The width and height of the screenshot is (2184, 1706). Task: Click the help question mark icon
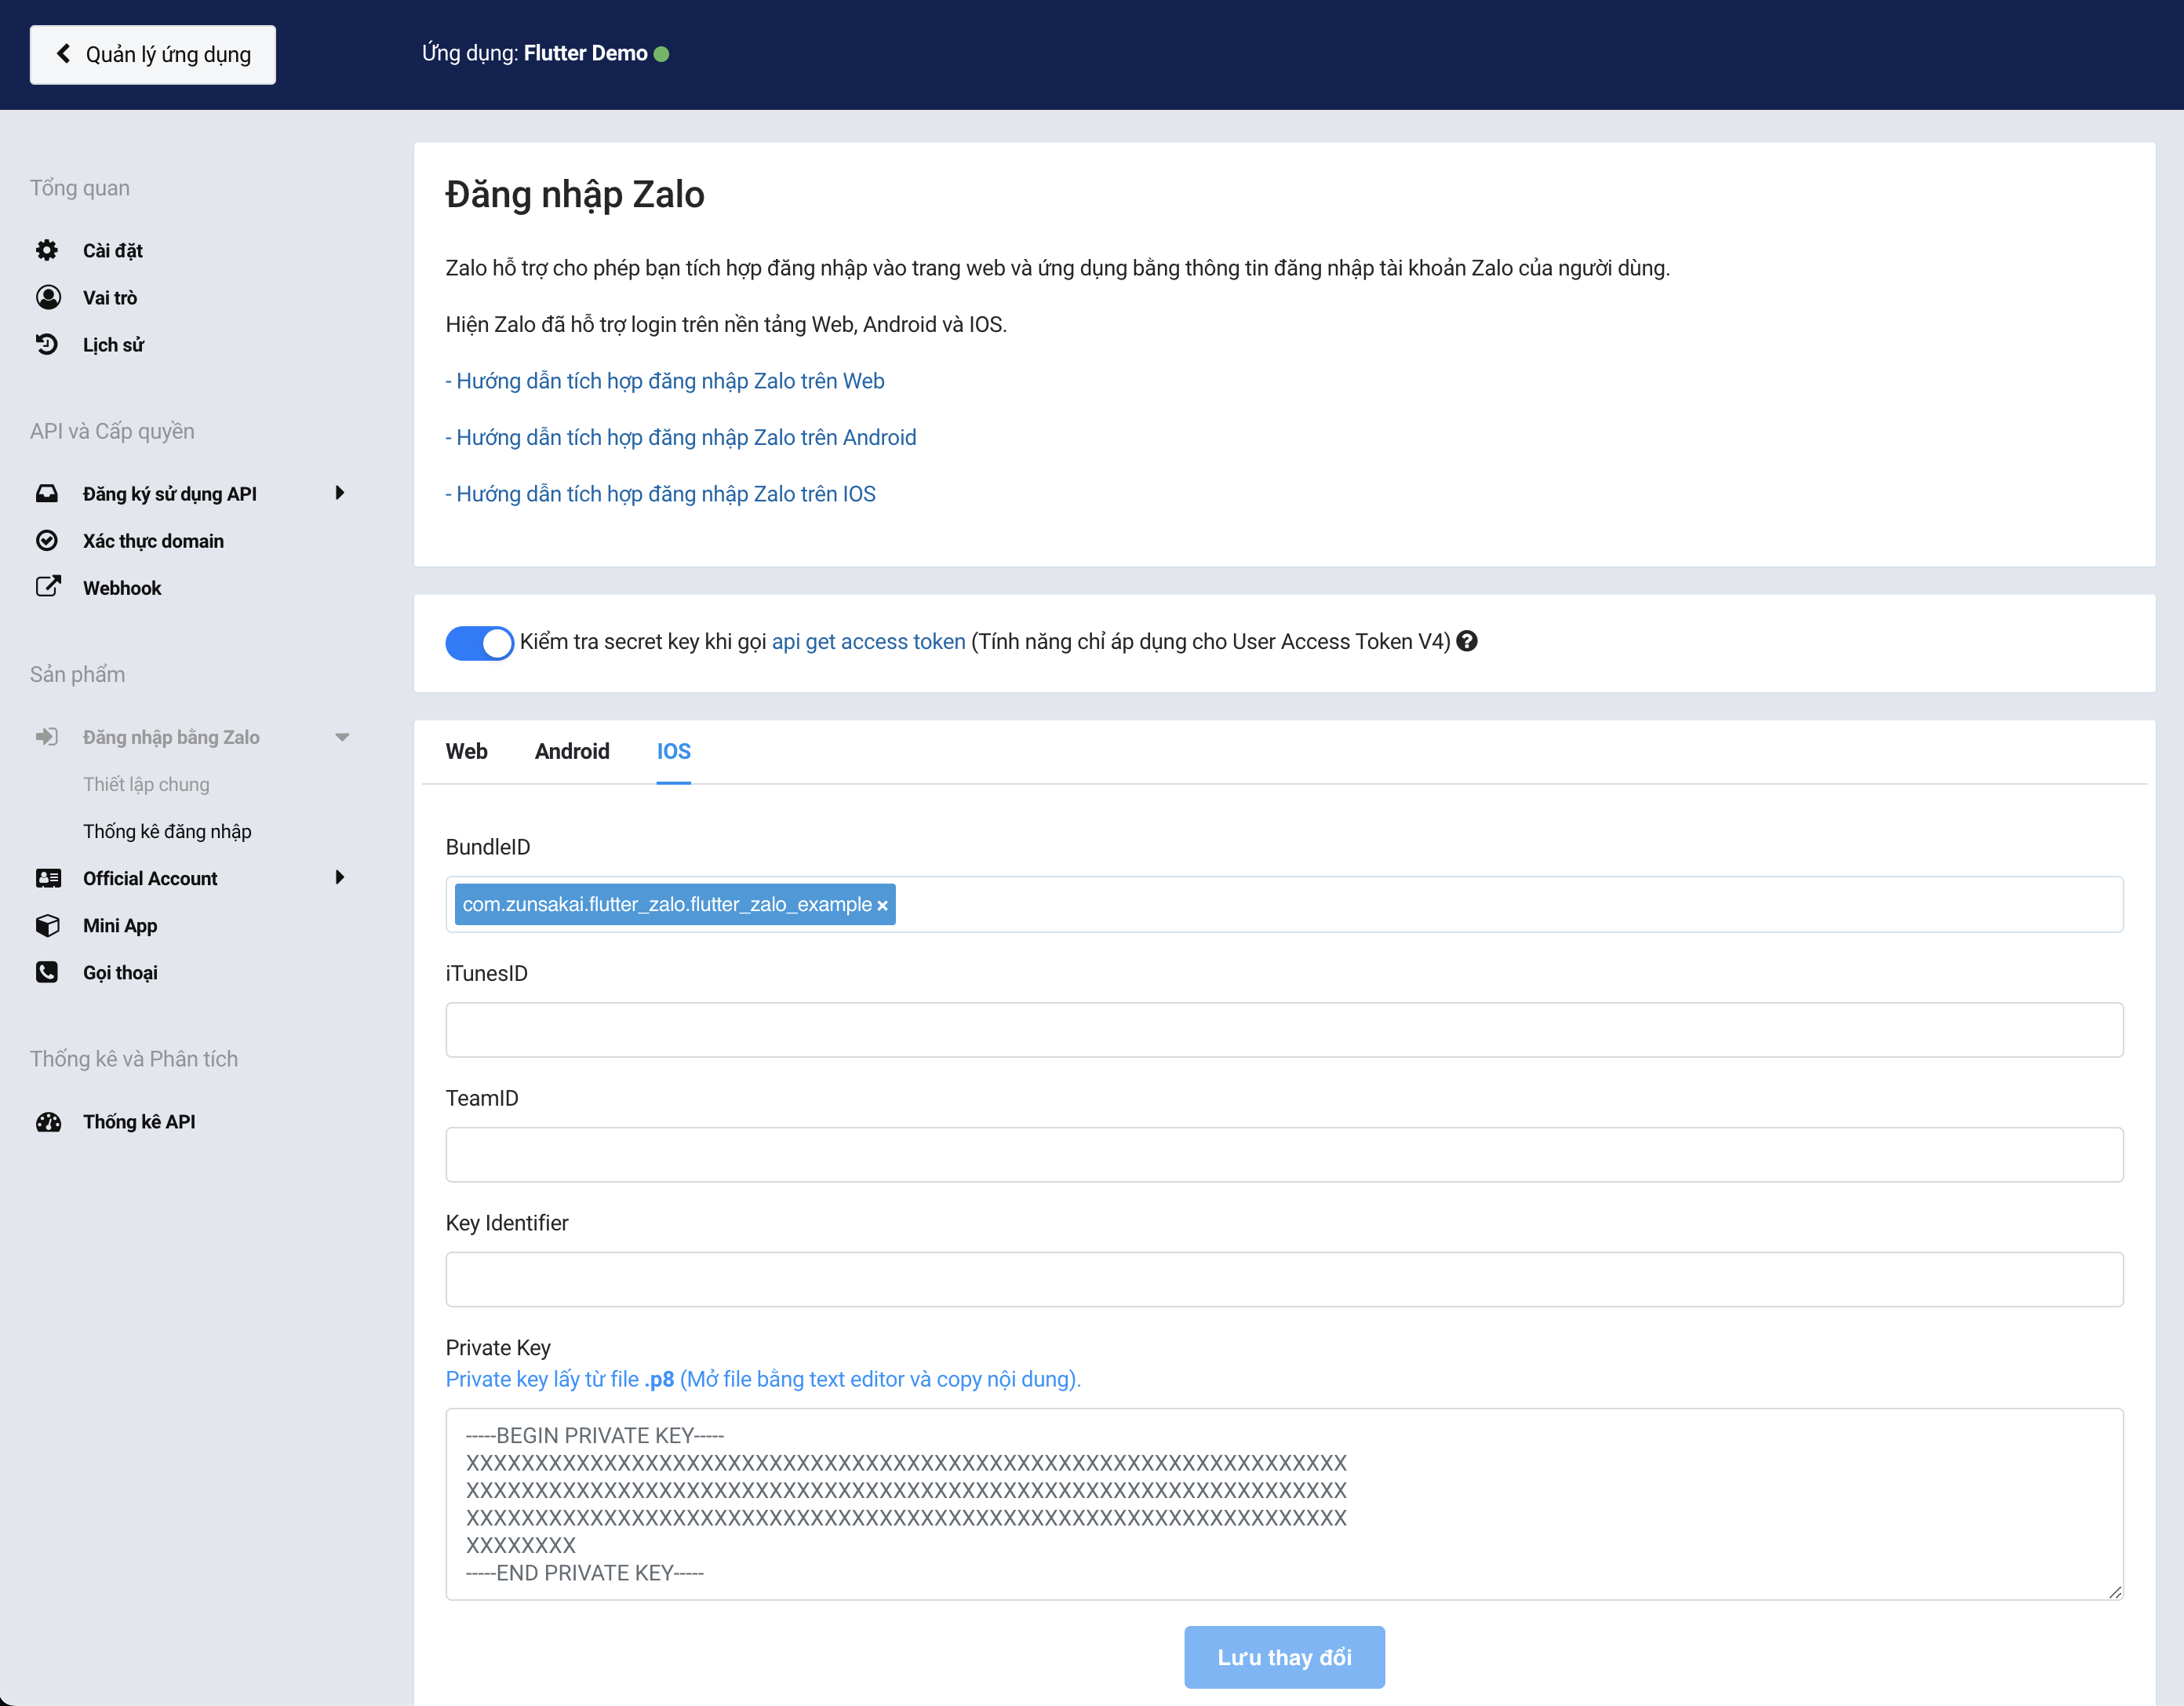tap(1466, 641)
